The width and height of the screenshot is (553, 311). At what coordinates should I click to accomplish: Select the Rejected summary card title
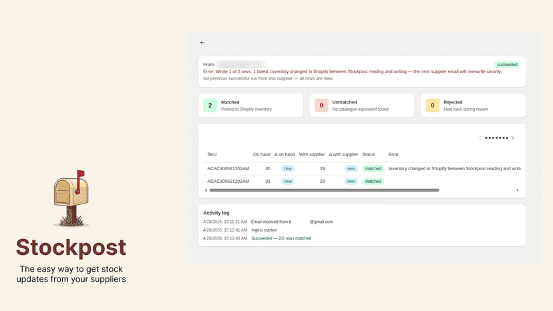click(x=453, y=102)
